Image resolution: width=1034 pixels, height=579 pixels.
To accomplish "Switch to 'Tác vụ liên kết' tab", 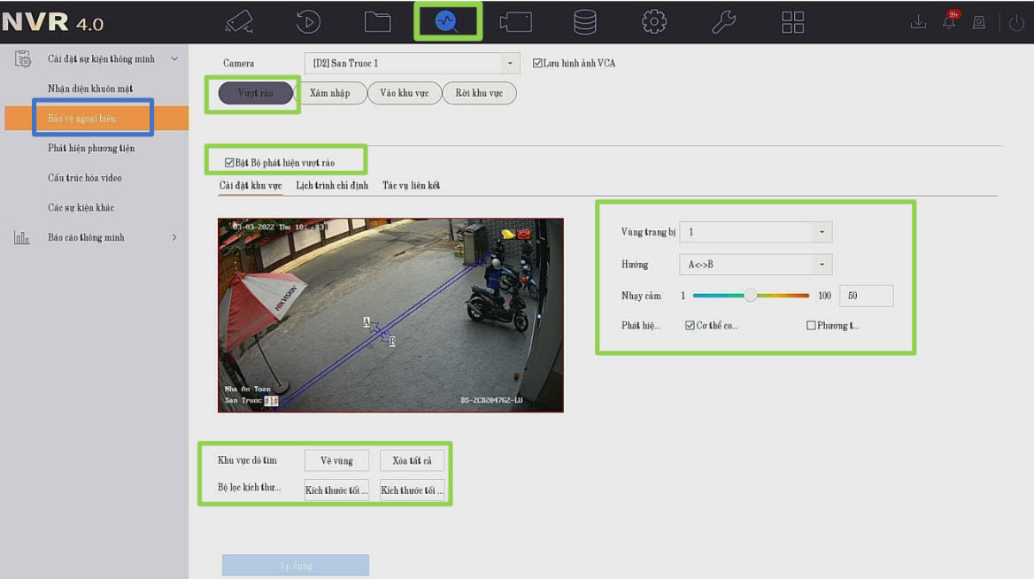I will tap(411, 186).
